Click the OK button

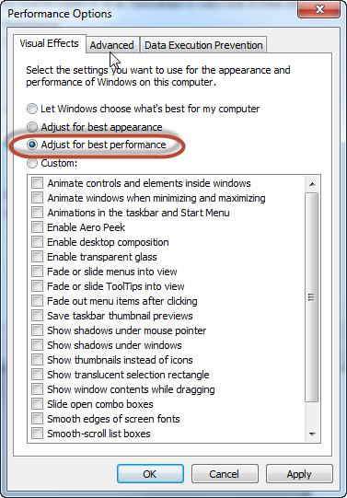[150, 474]
